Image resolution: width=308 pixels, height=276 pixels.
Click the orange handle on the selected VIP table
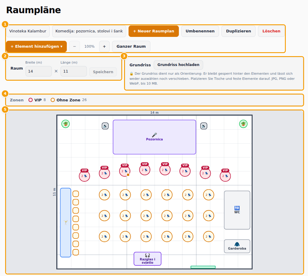[128, 175]
